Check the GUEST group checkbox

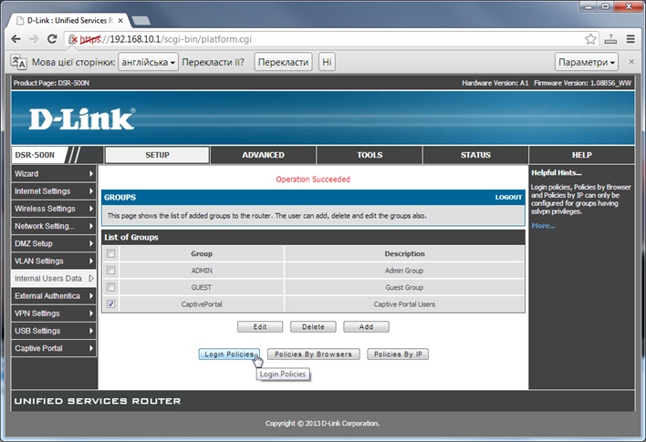pos(111,287)
